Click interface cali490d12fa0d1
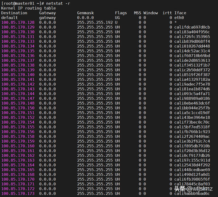The width and height of the screenshot is (218, 197). point(192,174)
